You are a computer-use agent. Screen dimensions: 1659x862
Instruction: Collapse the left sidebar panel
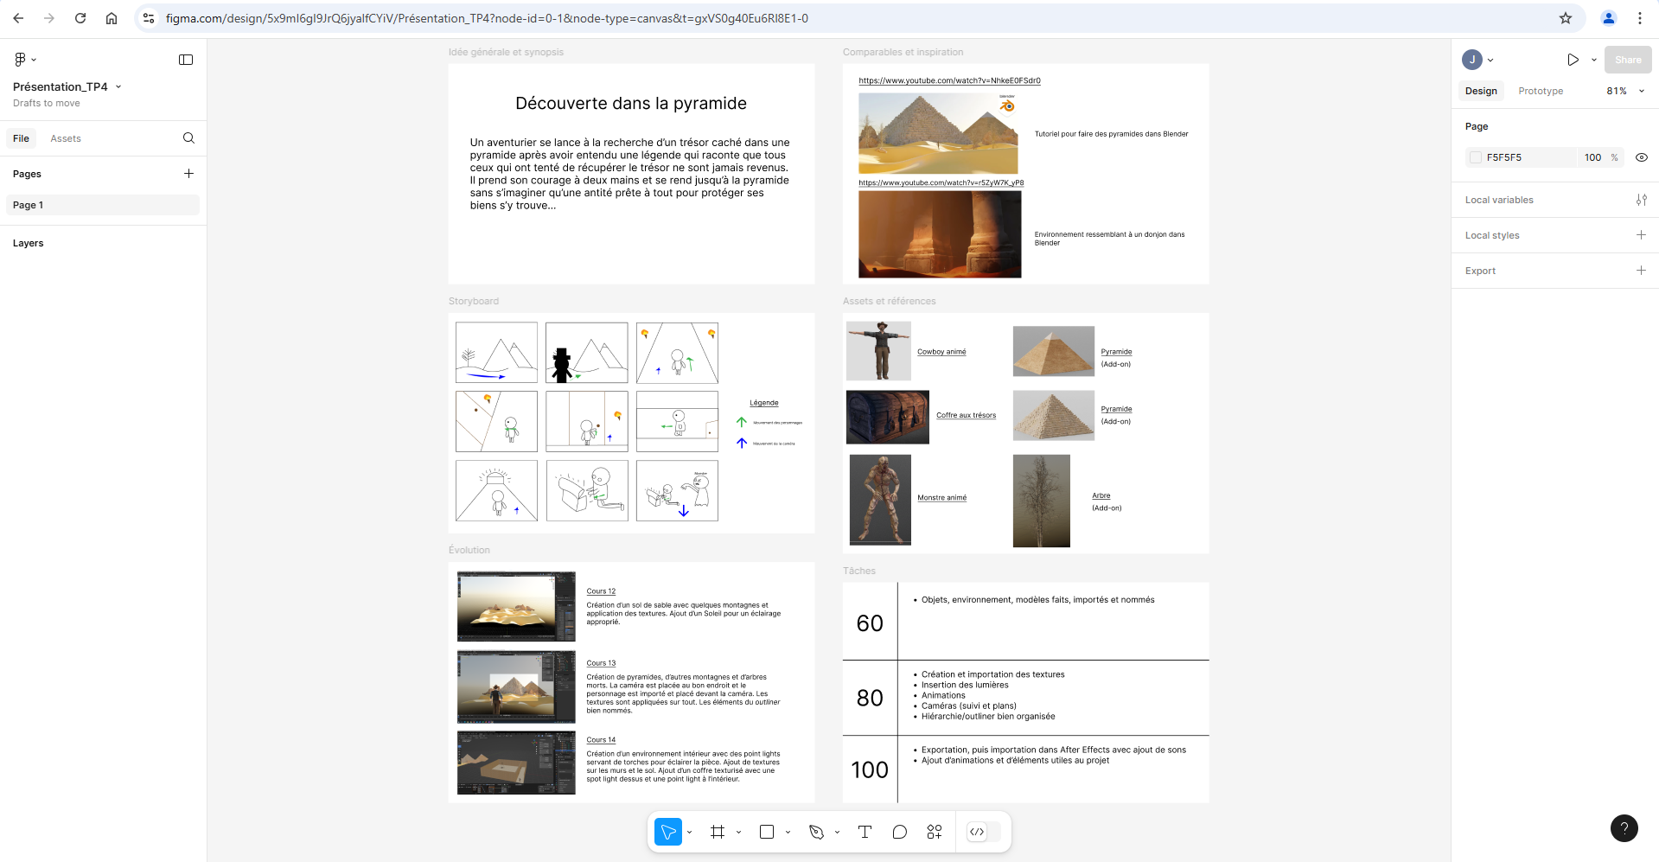coord(186,60)
